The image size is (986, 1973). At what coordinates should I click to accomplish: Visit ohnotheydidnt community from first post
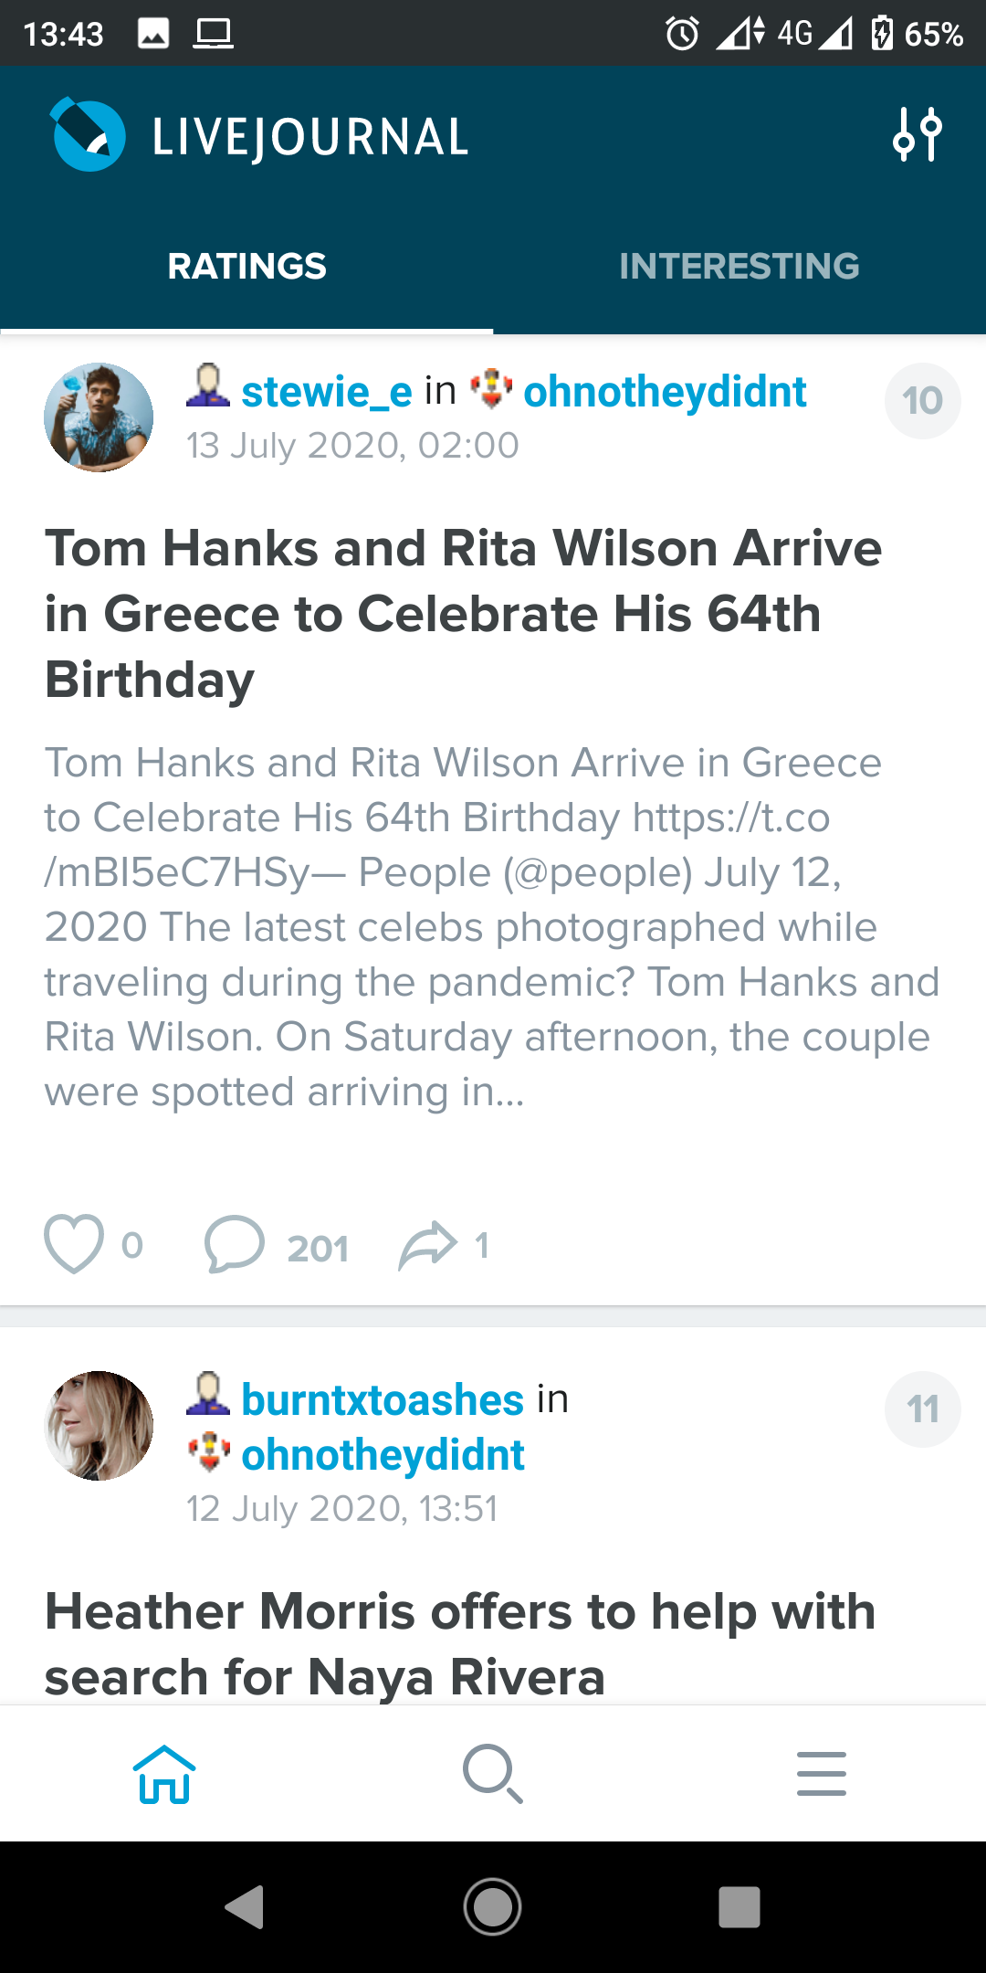[x=665, y=392]
